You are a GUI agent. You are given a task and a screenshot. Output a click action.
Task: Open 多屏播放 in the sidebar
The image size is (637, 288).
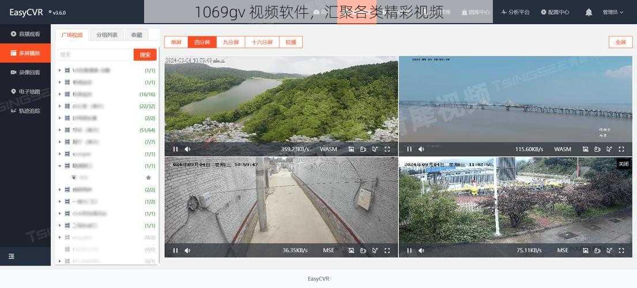click(x=25, y=53)
